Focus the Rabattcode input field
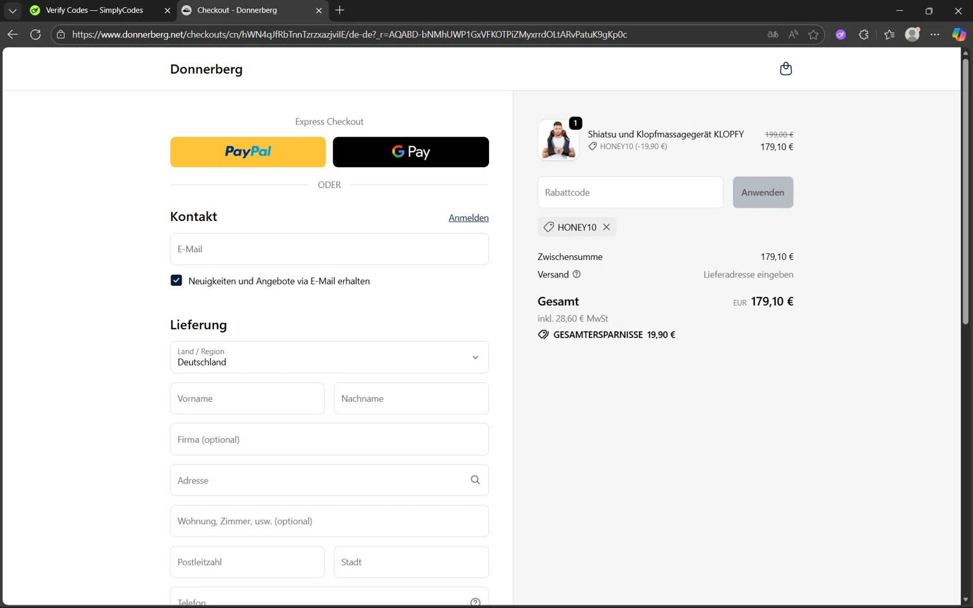The image size is (973, 608). pos(631,193)
